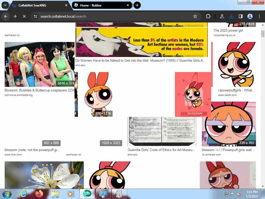Show hidden system tray icons
This screenshot has width=265, height=199.
(x=220, y=194)
